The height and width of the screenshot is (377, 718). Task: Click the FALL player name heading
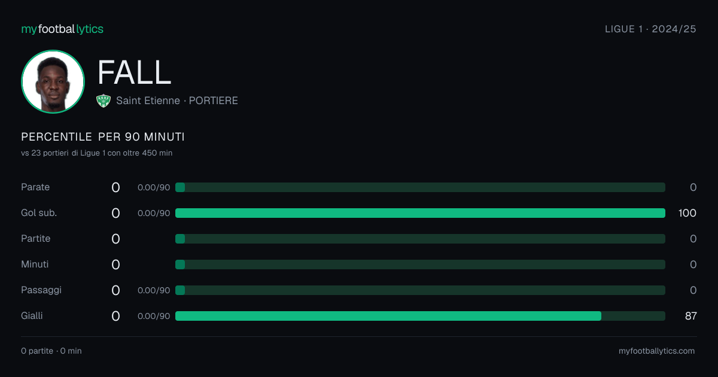(x=134, y=72)
